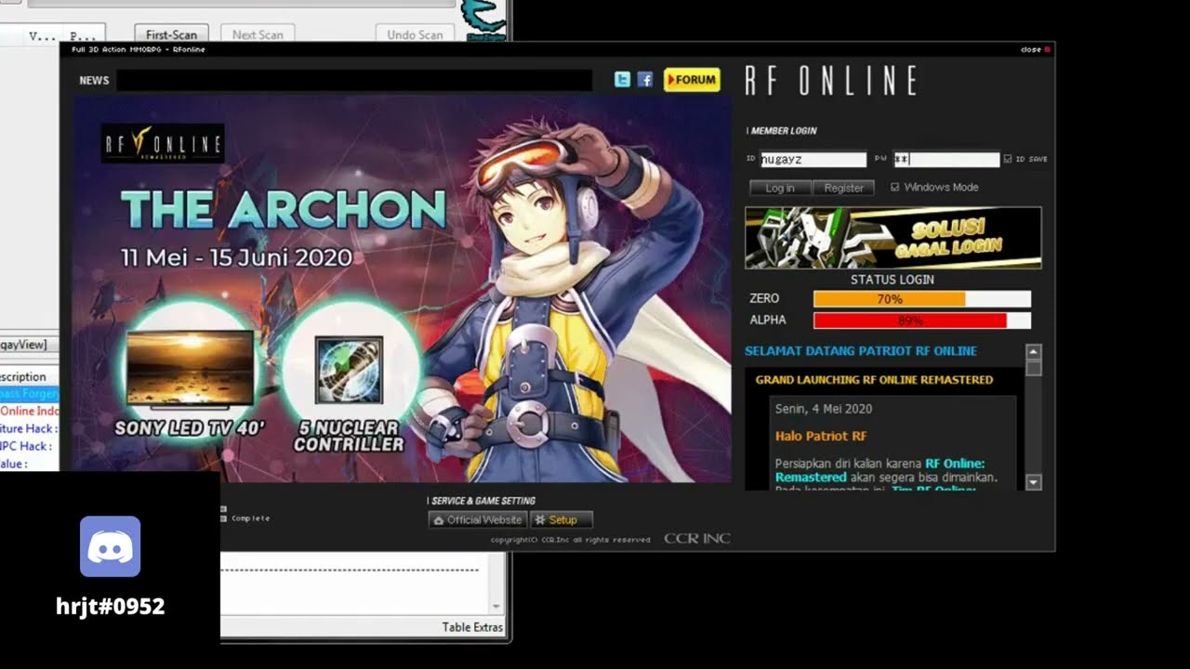The width and height of the screenshot is (1190, 669).
Task: Click Undo Scan in Cheat Engine
Action: 415,34
